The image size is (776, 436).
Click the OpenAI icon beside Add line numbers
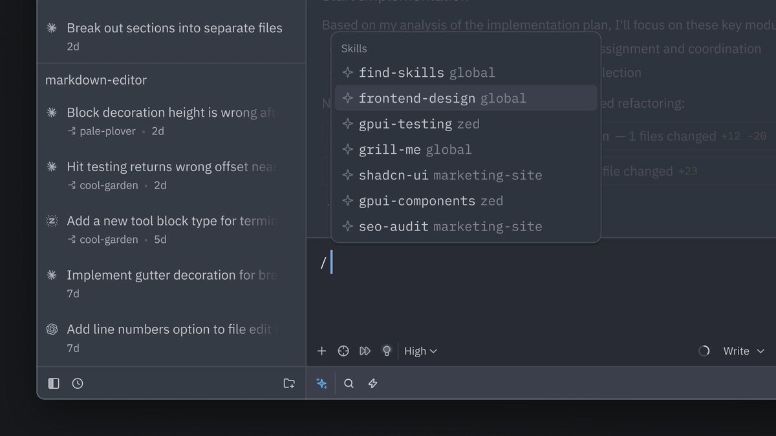pos(52,329)
